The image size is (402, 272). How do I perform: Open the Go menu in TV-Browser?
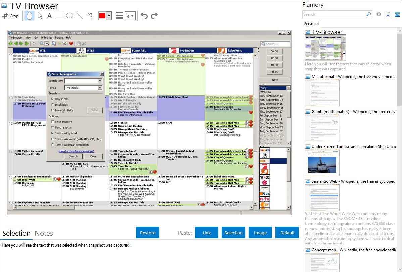[x=36, y=38]
